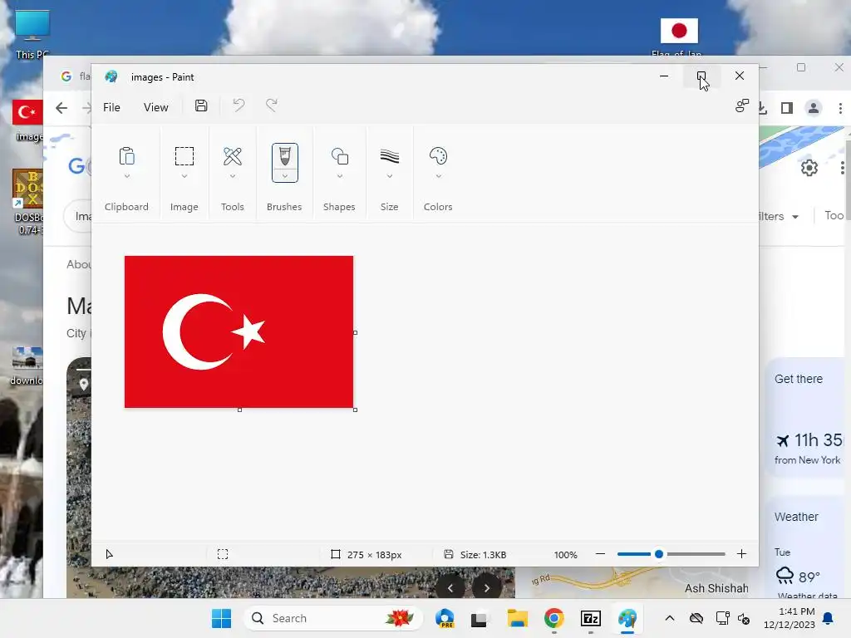The width and height of the screenshot is (851, 638).
Task: Click the Chrome back arrow behind Paint
Action: click(61, 108)
